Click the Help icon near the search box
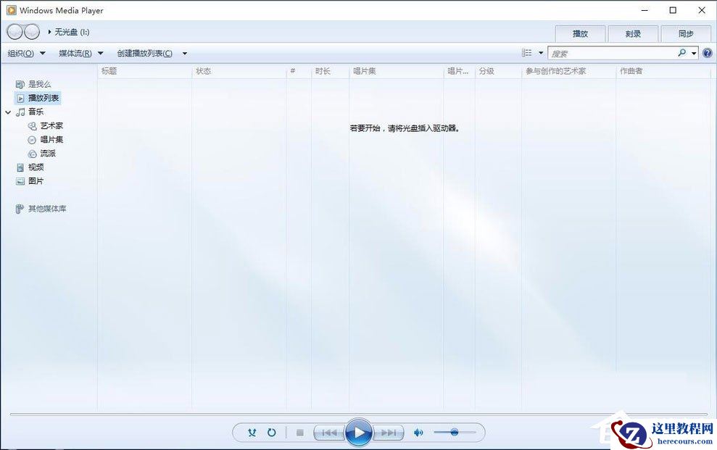The width and height of the screenshot is (717, 450). pos(707,52)
